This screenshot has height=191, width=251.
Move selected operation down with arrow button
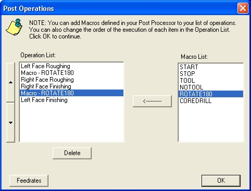click(10, 122)
